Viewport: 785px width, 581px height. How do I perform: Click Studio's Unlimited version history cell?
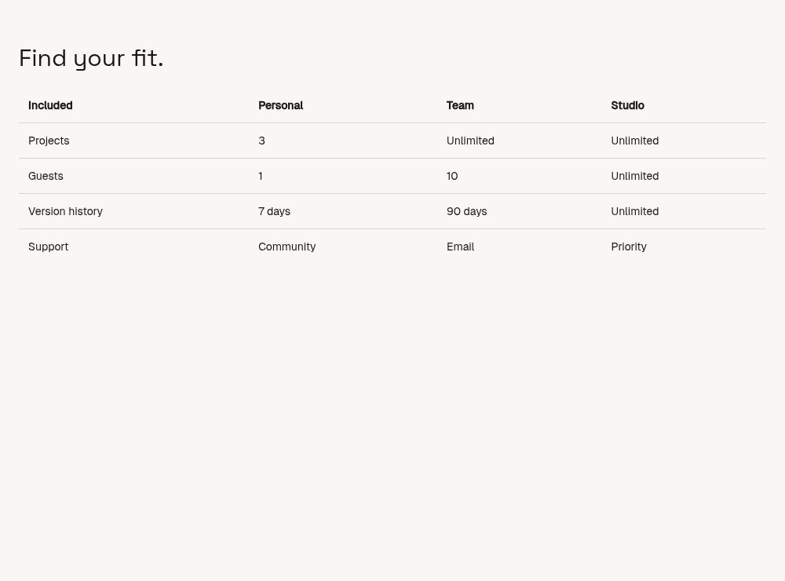click(x=635, y=211)
